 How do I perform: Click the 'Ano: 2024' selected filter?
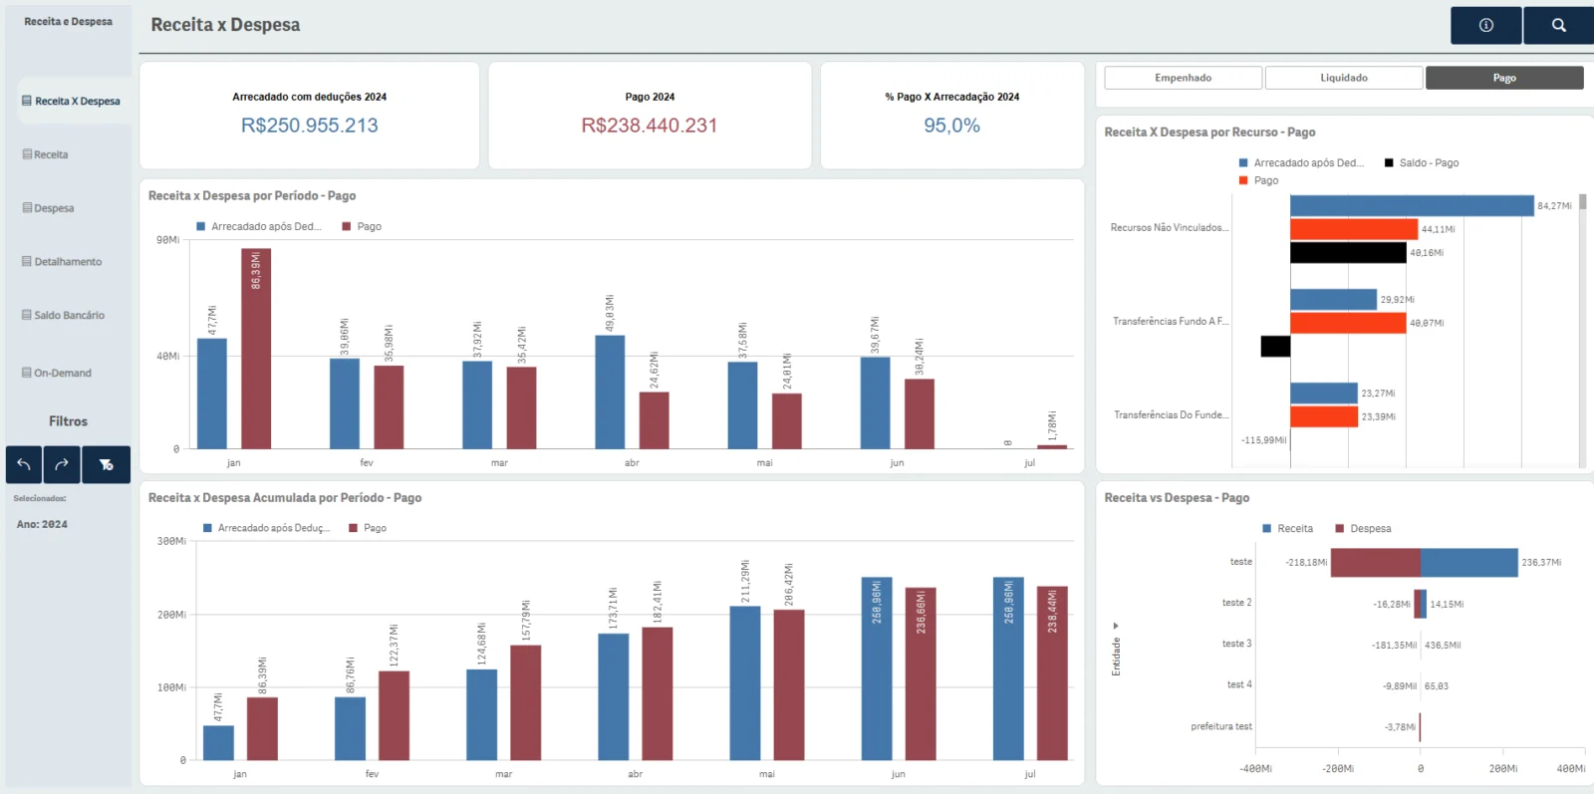[x=42, y=524]
